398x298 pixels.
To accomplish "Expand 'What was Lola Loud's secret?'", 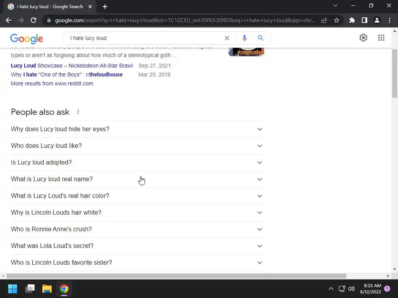I will (138, 246).
